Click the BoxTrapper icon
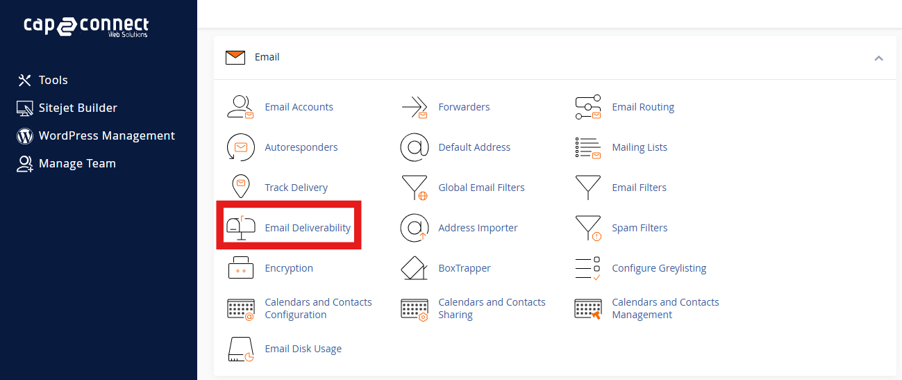902x380 pixels. pos(415,268)
